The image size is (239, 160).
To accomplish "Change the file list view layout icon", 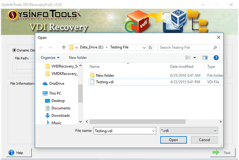I will click(x=188, y=58).
